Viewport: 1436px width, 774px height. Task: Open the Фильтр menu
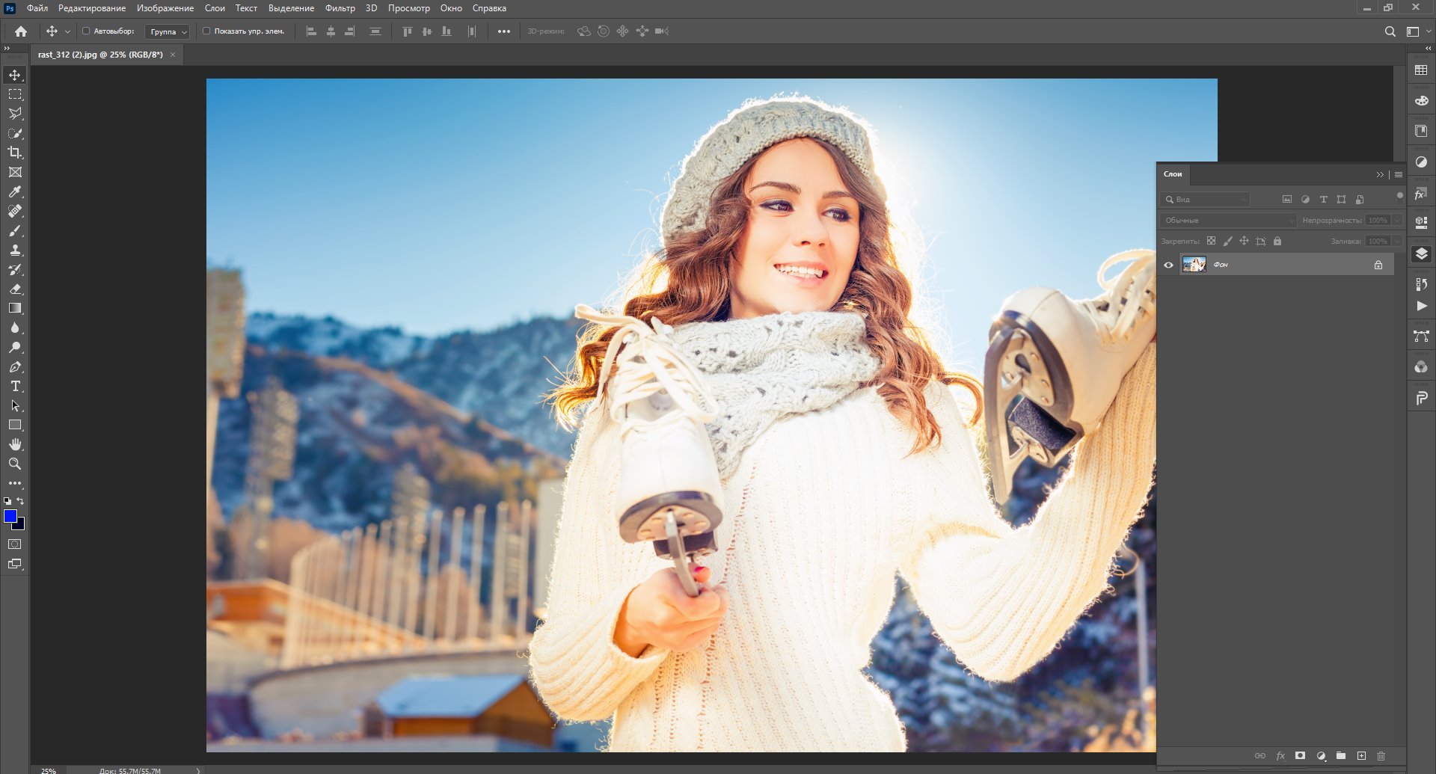[x=340, y=8]
